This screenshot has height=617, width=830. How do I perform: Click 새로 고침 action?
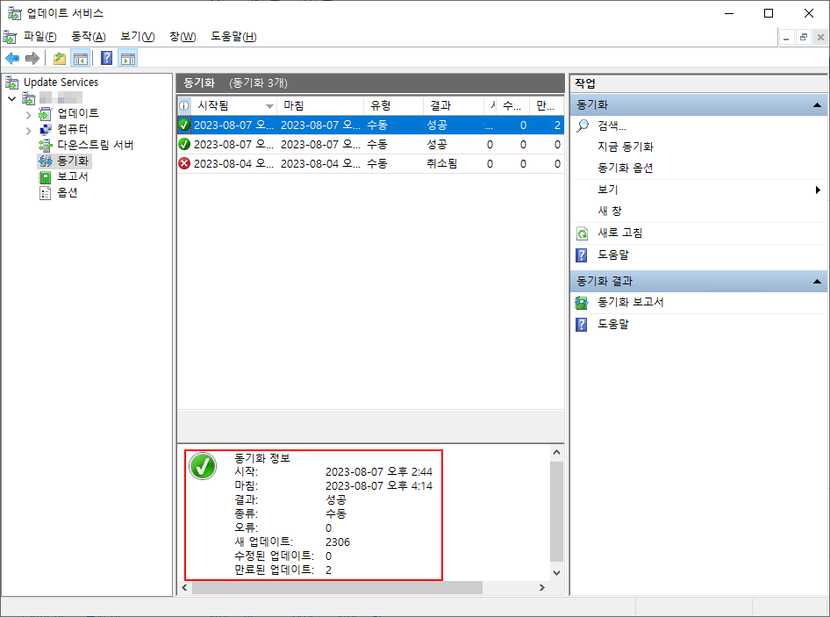coord(619,233)
